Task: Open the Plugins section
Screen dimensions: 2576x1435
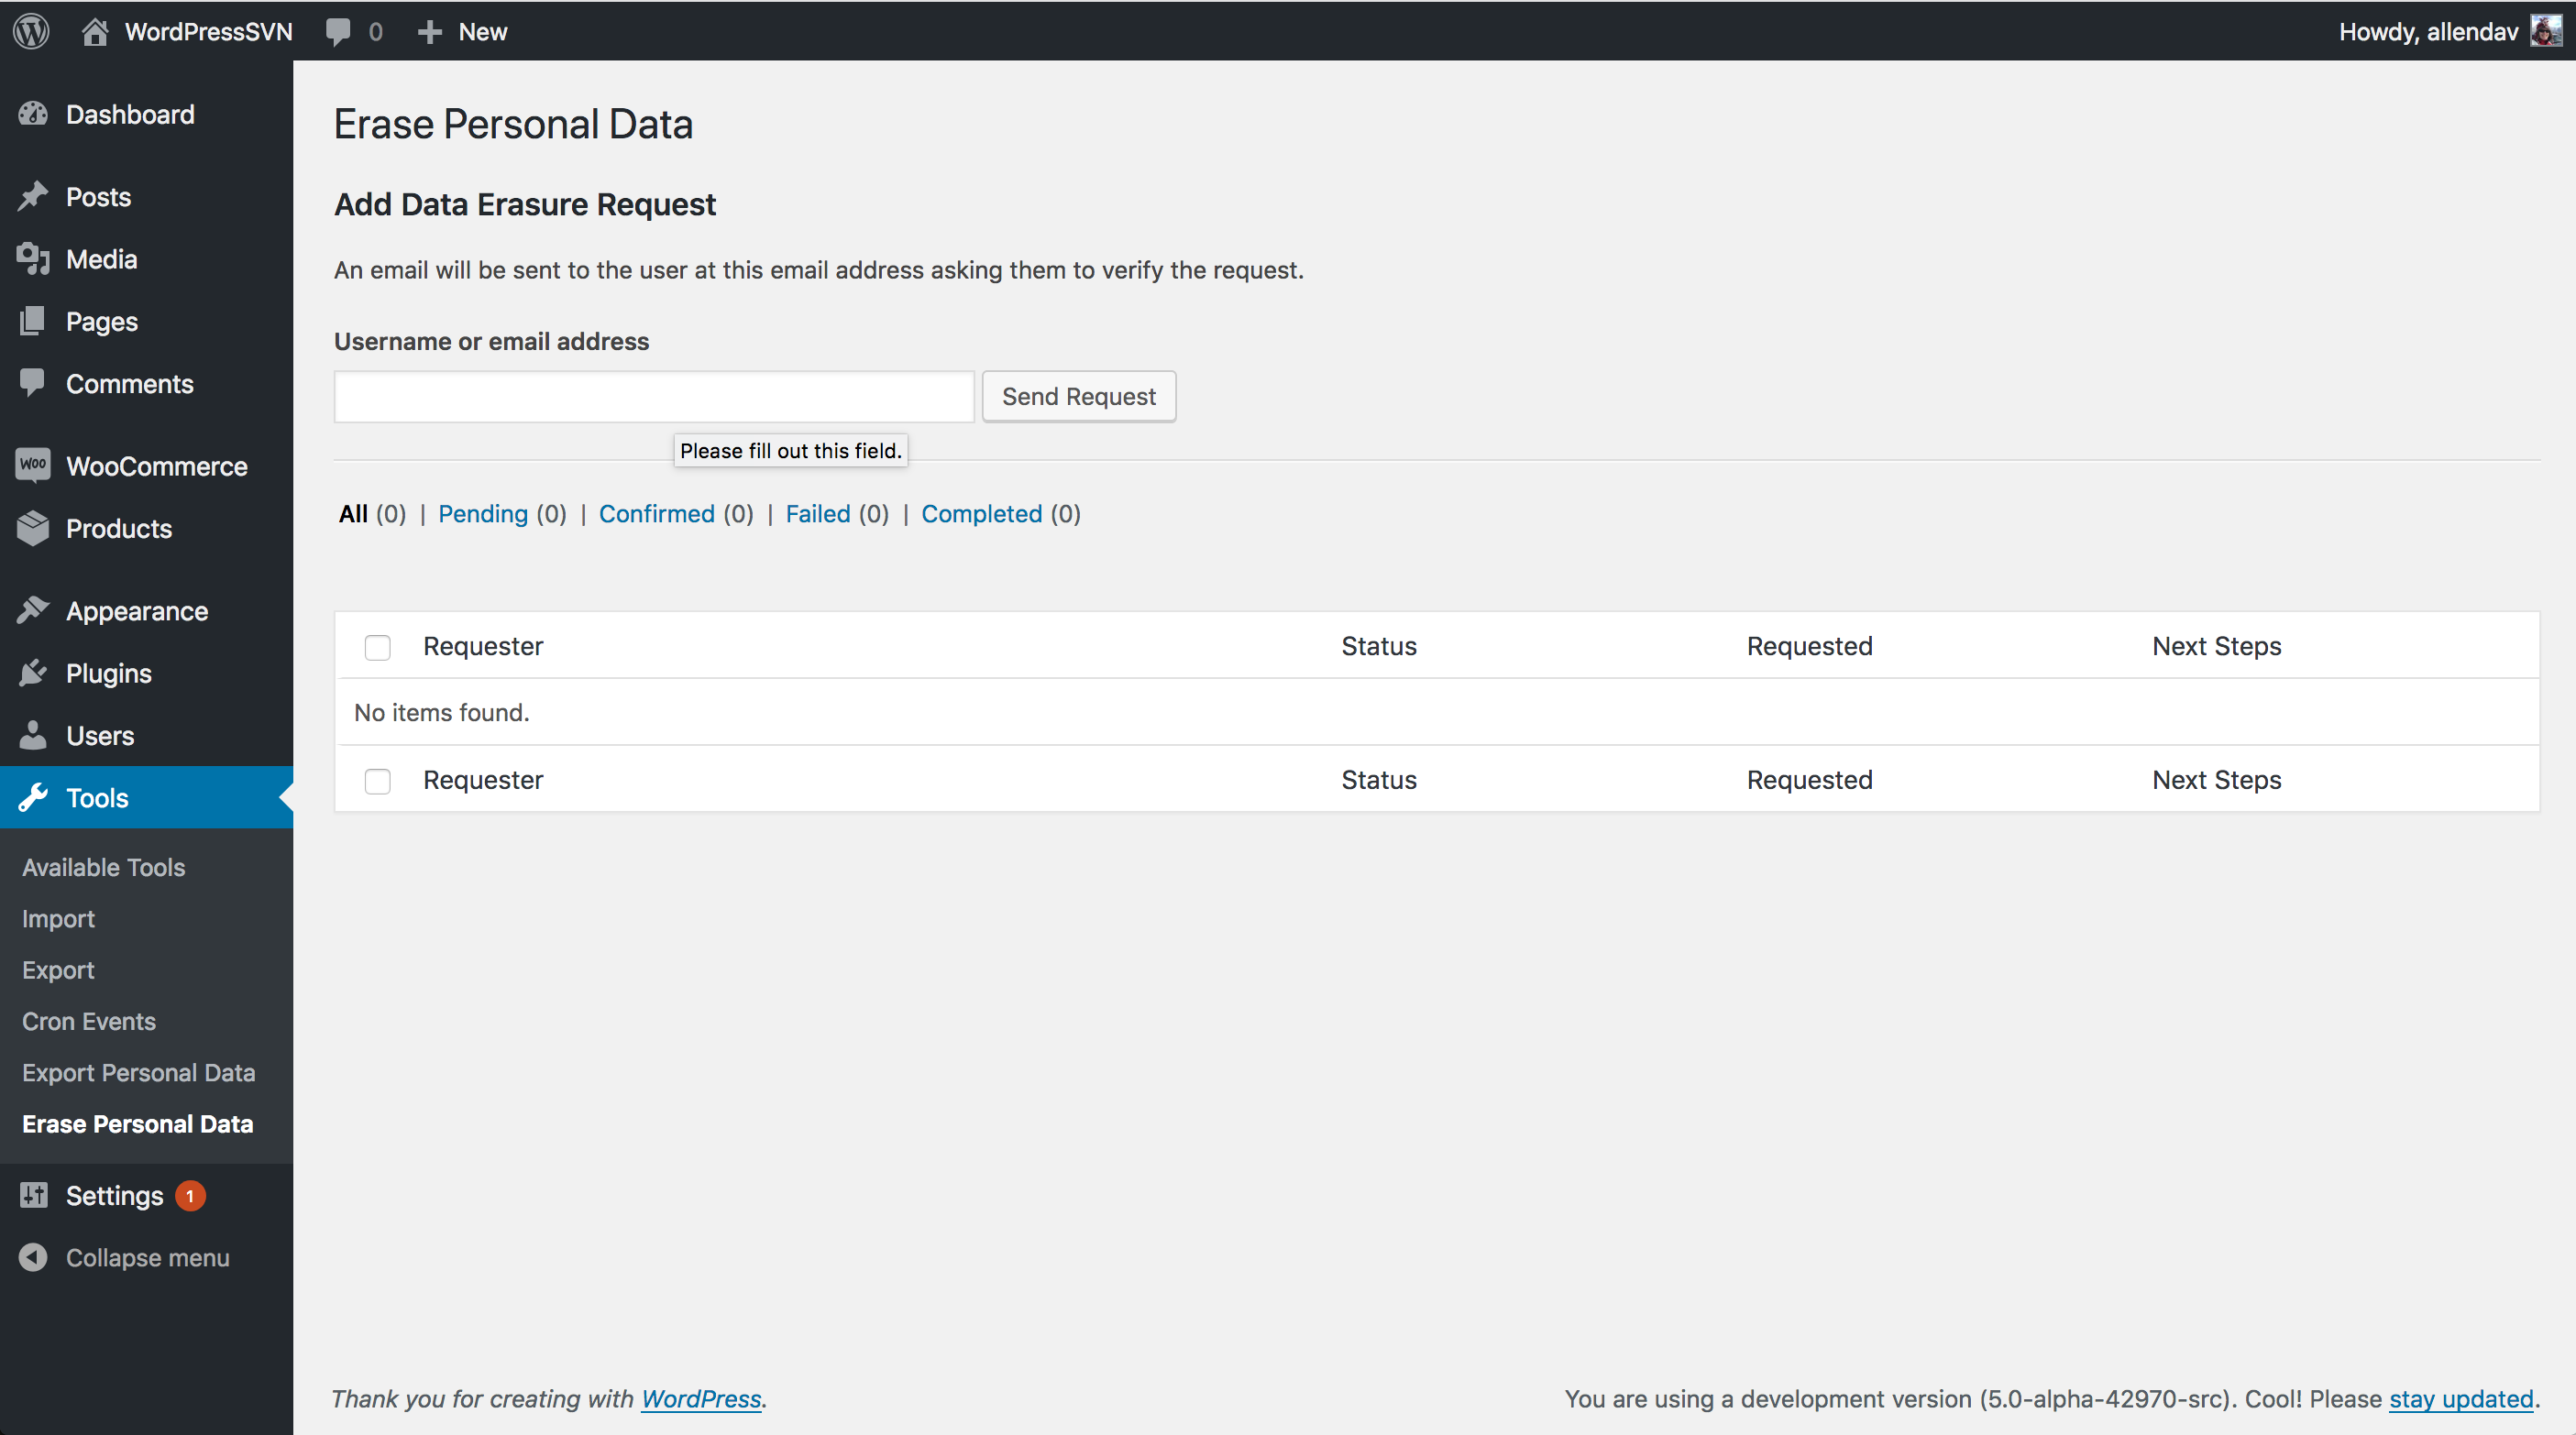Action: tap(108, 673)
